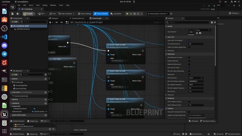Add new graph with Graphs plus icon
Screen dimensions: 242x136
click(x=45, y=79)
